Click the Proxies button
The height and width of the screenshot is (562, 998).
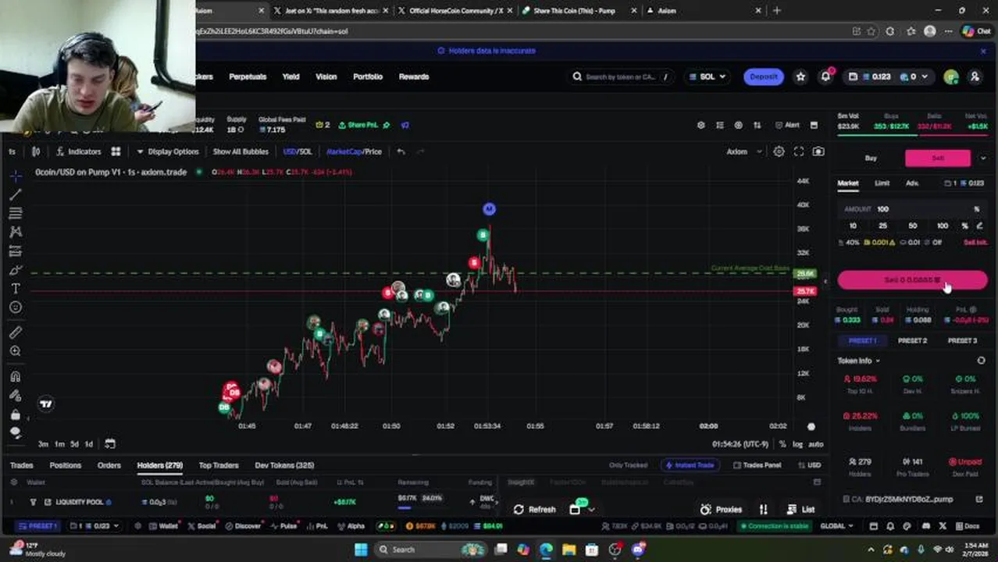[x=722, y=510]
